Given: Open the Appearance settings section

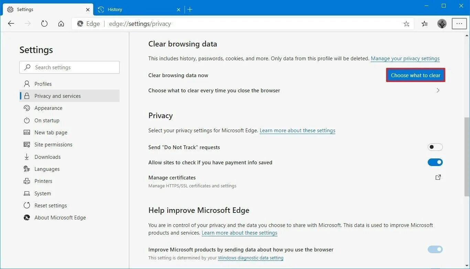Looking at the screenshot, I should (x=48, y=108).
